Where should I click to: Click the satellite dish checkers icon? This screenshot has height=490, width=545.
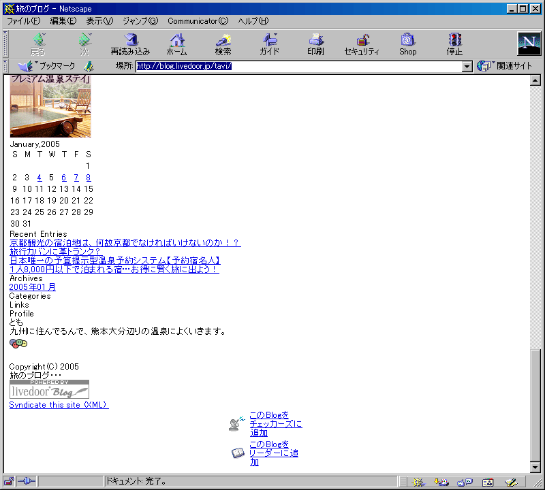(237, 424)
